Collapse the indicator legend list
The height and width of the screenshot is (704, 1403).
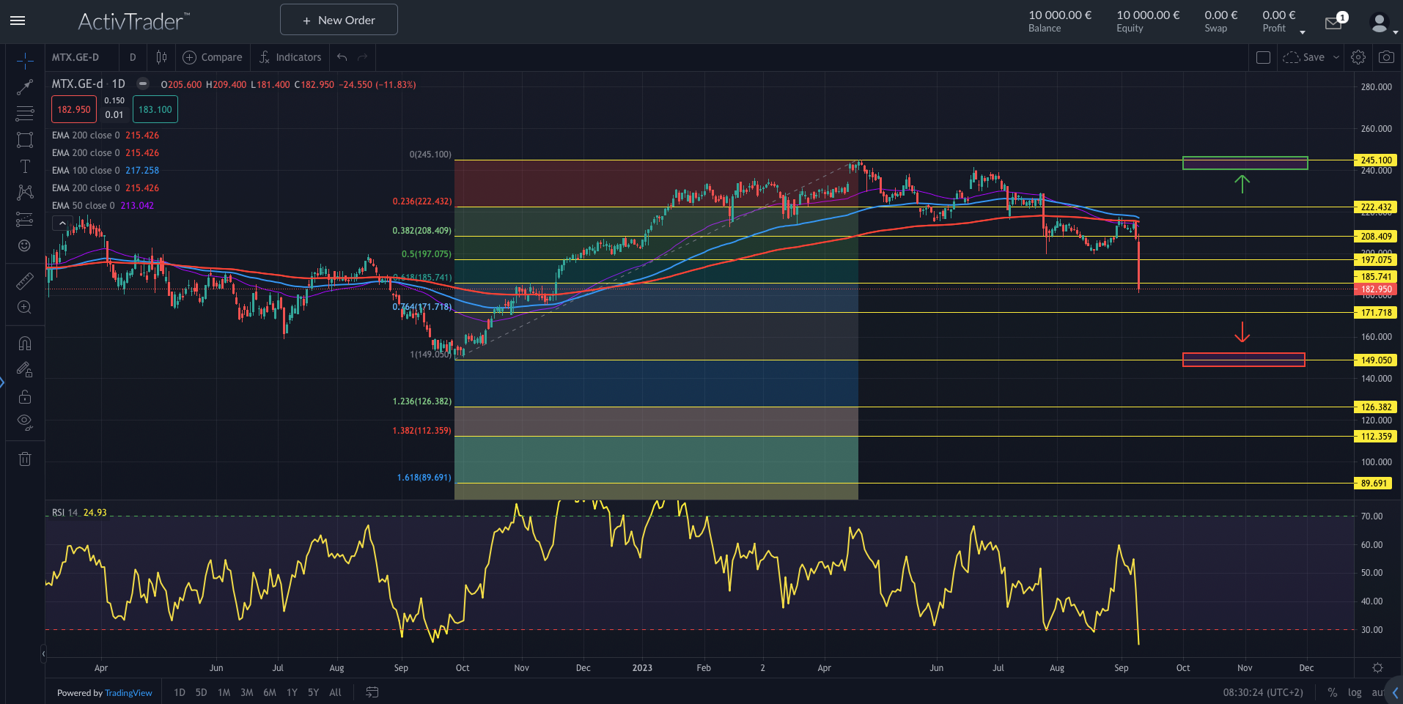click(x=62, y=223)
